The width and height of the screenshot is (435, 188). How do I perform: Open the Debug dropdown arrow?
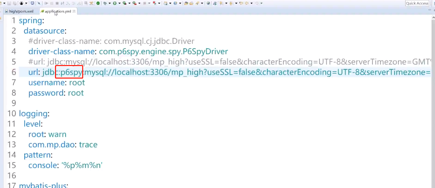point(110,3)
